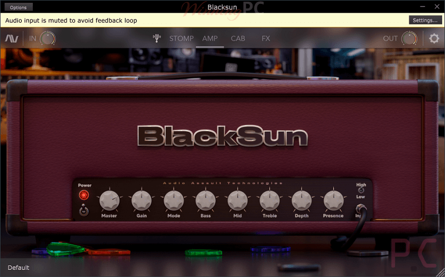Click the IN level knob
445x277 pixels.
click(48, 38)
